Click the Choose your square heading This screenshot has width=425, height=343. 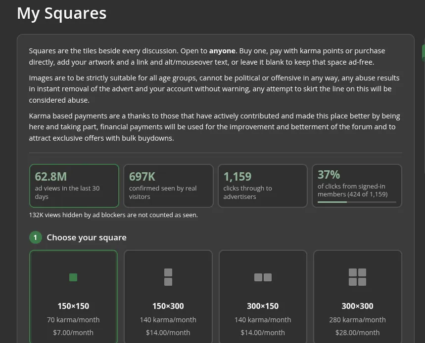pyautogui.click(x=87, y=237)
